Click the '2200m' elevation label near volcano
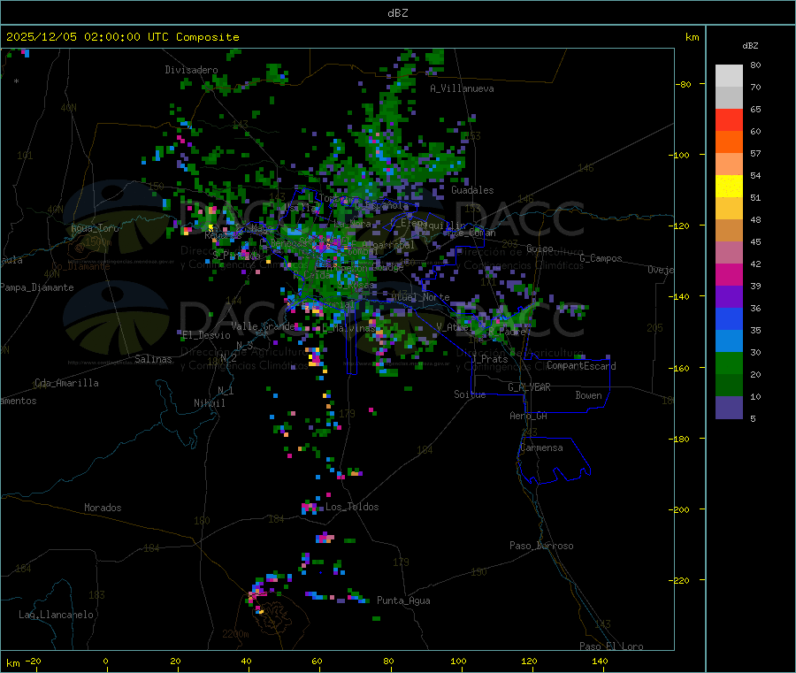The width and height of the screenshot is (796, 673). pyautogui.click(x=235, y=634)
